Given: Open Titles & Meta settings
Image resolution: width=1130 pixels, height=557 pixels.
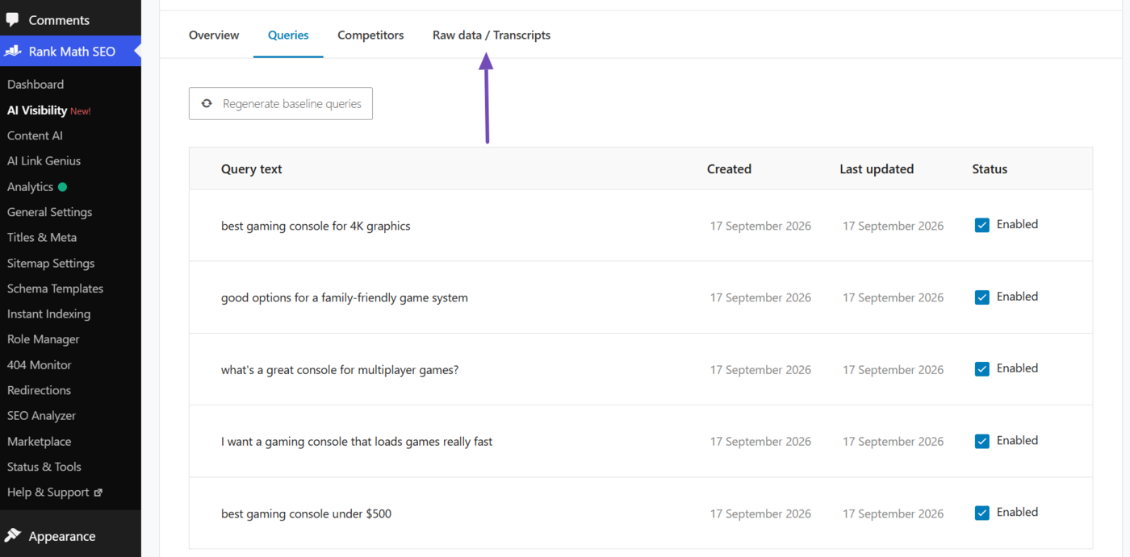Looking at the screenshot, I should click(42, 237).
